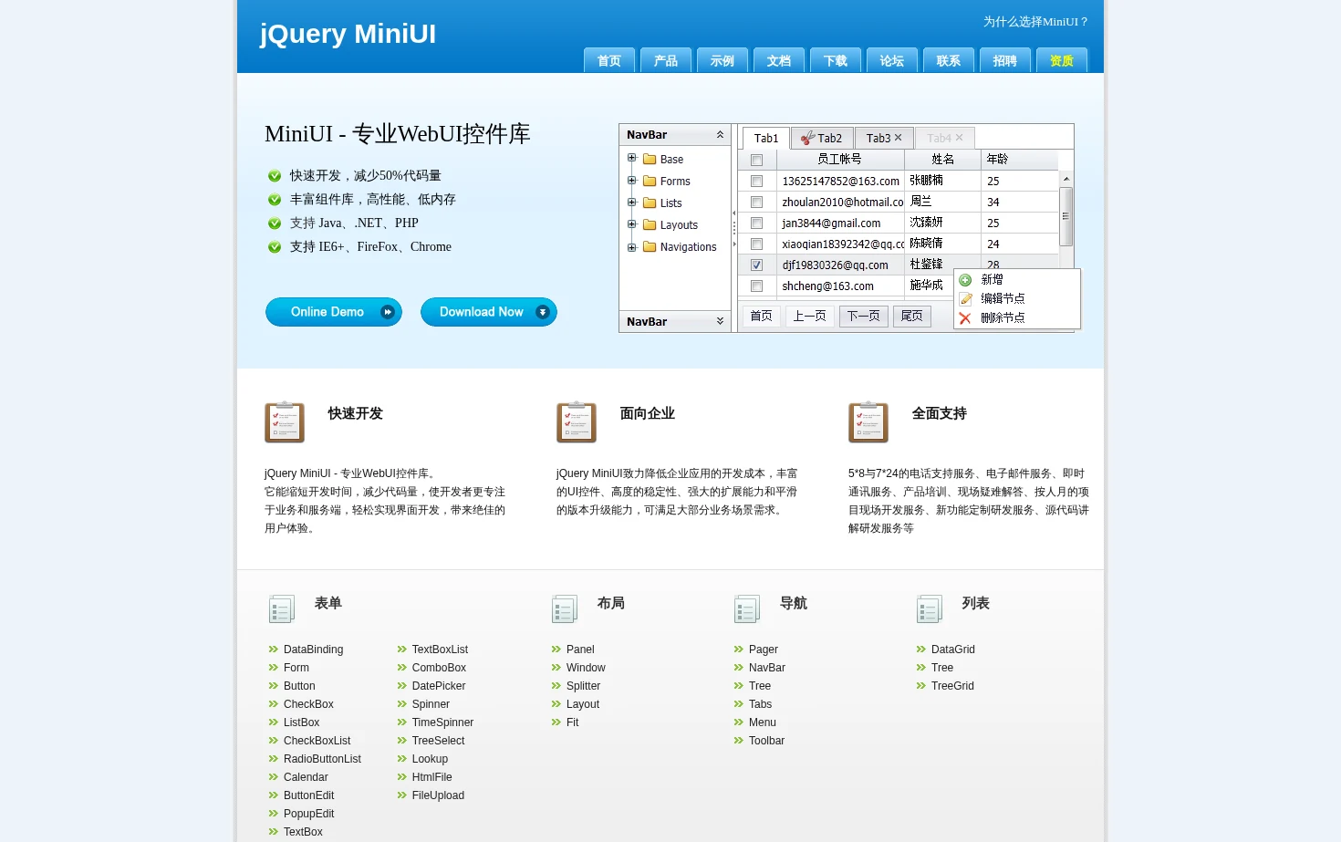Switch to Tab2

click(x=822, y=138)
